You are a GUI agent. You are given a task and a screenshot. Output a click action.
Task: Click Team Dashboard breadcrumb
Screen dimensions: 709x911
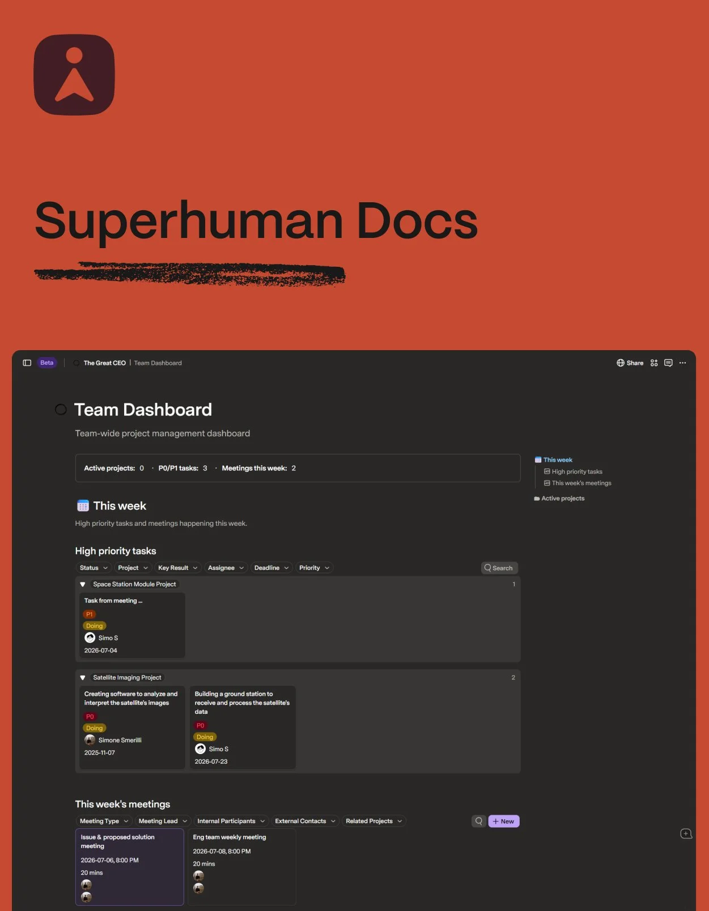[x=158, y=363]
